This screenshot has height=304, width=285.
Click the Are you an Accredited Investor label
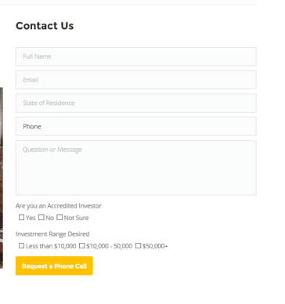click(x=59, y=206)
